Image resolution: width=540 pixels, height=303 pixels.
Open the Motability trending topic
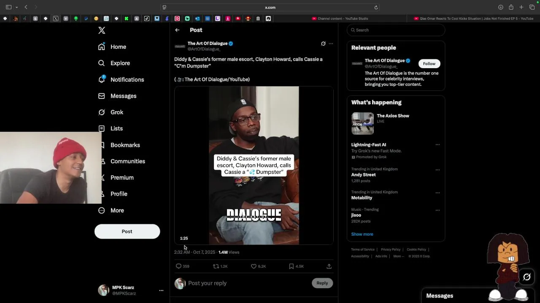[362, 198]
